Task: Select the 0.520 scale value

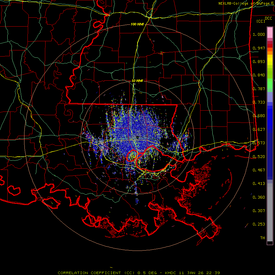Action: point(259,157)
